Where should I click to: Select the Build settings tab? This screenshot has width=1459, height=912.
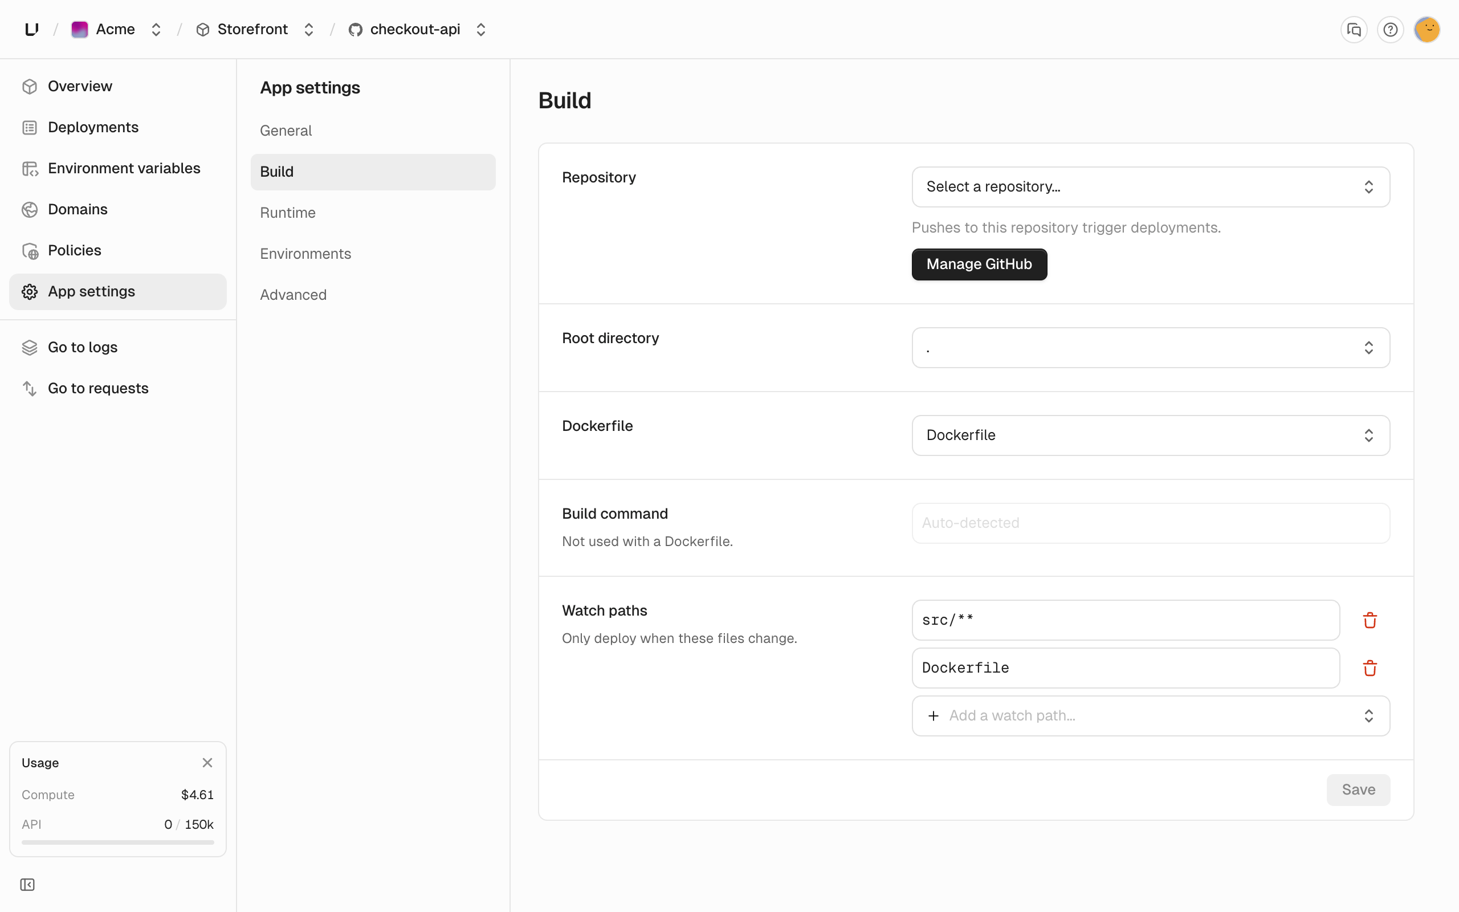point(373,172)
